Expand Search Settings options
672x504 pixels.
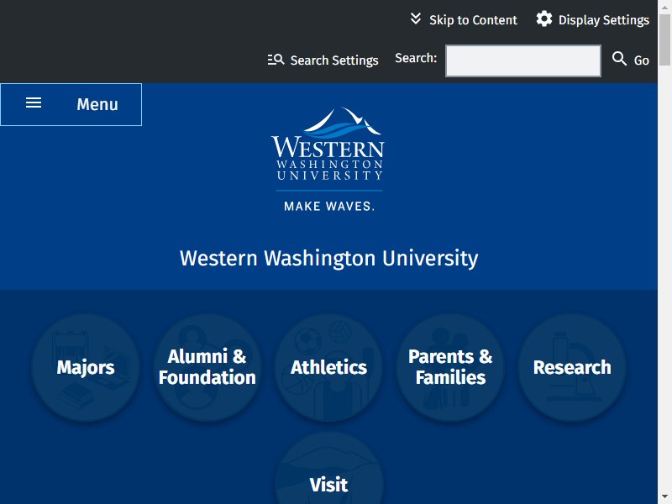pos(323,60)
